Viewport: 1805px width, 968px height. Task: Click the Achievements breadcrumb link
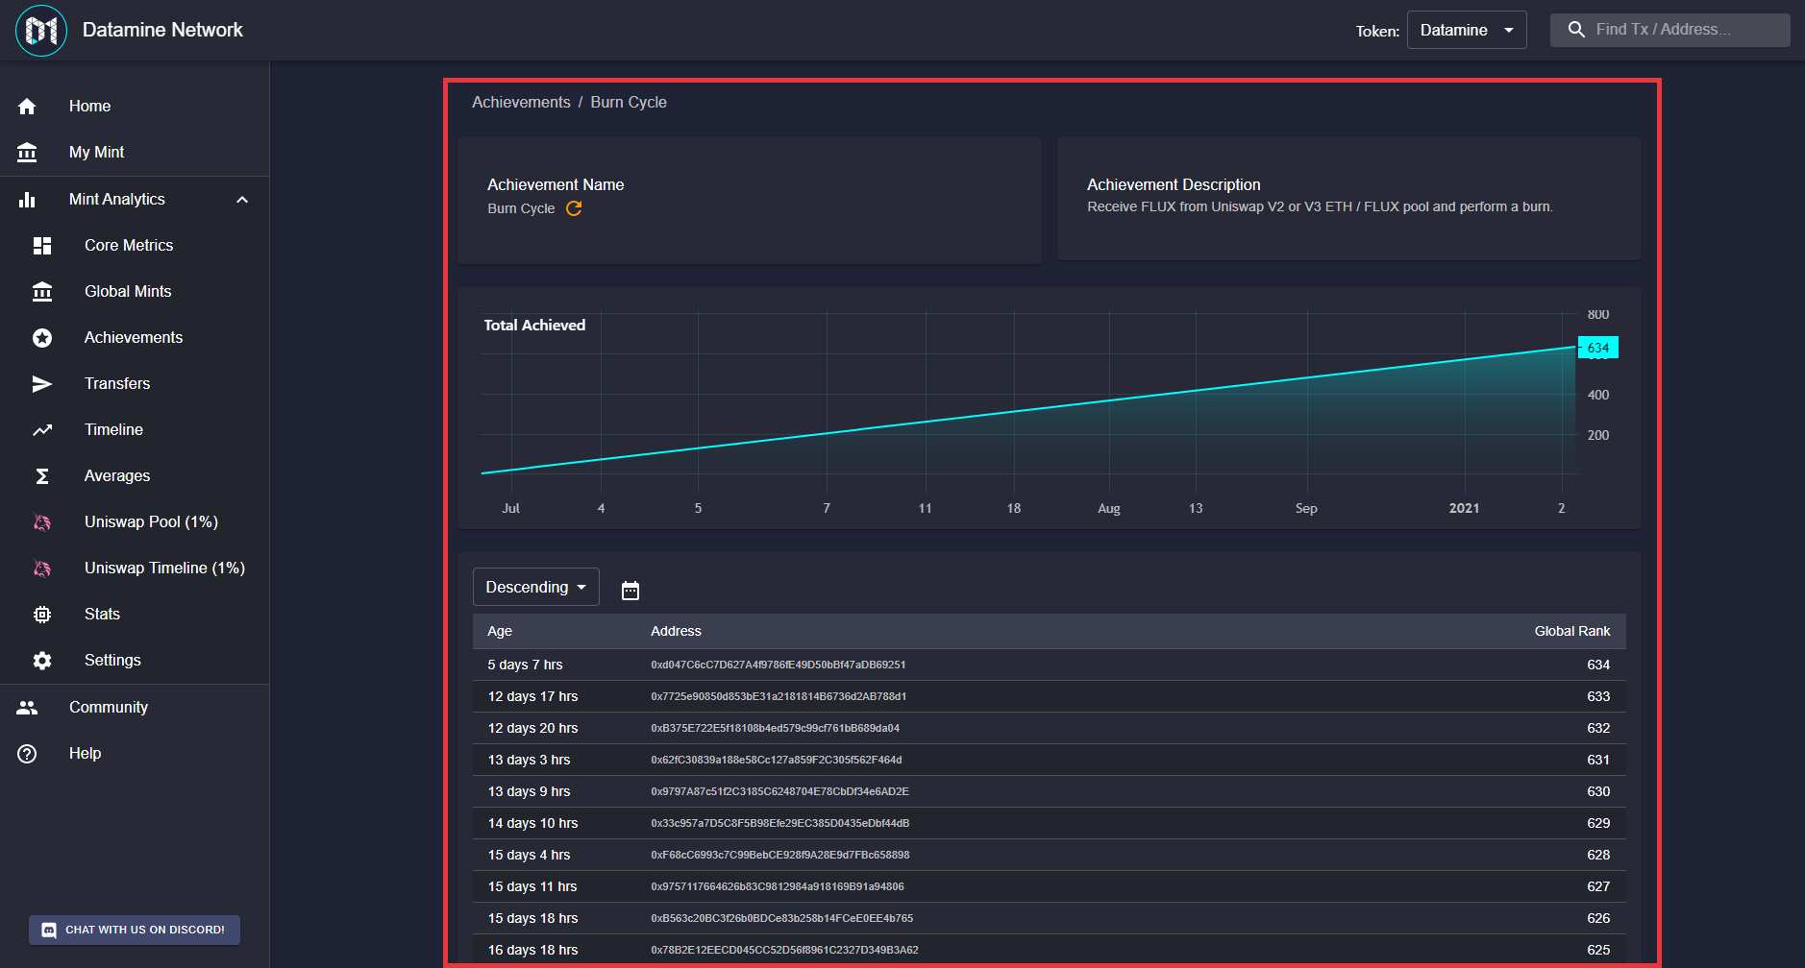(521, 103)
